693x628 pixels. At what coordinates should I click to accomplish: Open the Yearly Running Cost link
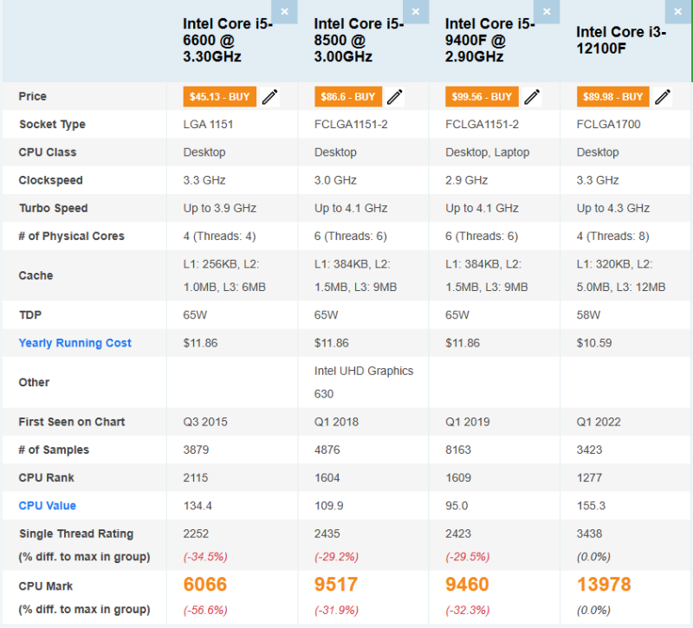tap(74, 343)
